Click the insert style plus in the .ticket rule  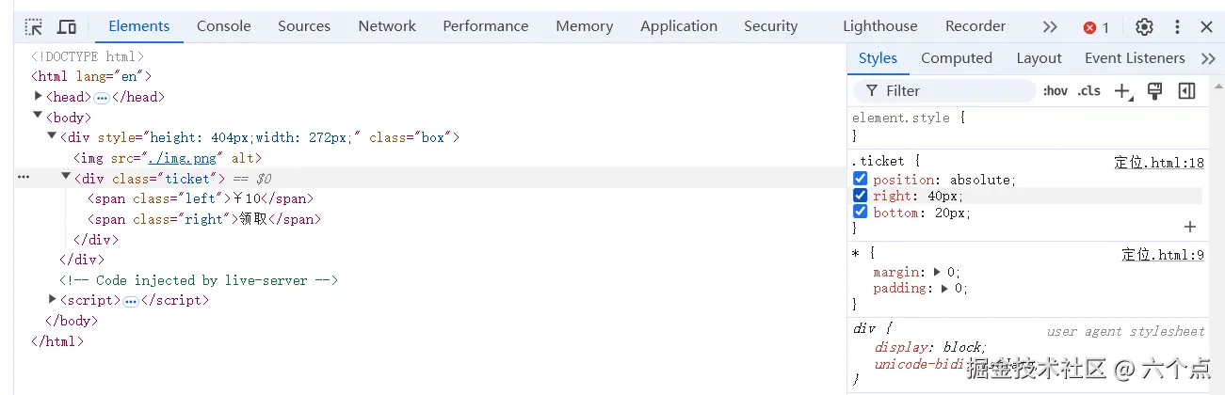1190,227
